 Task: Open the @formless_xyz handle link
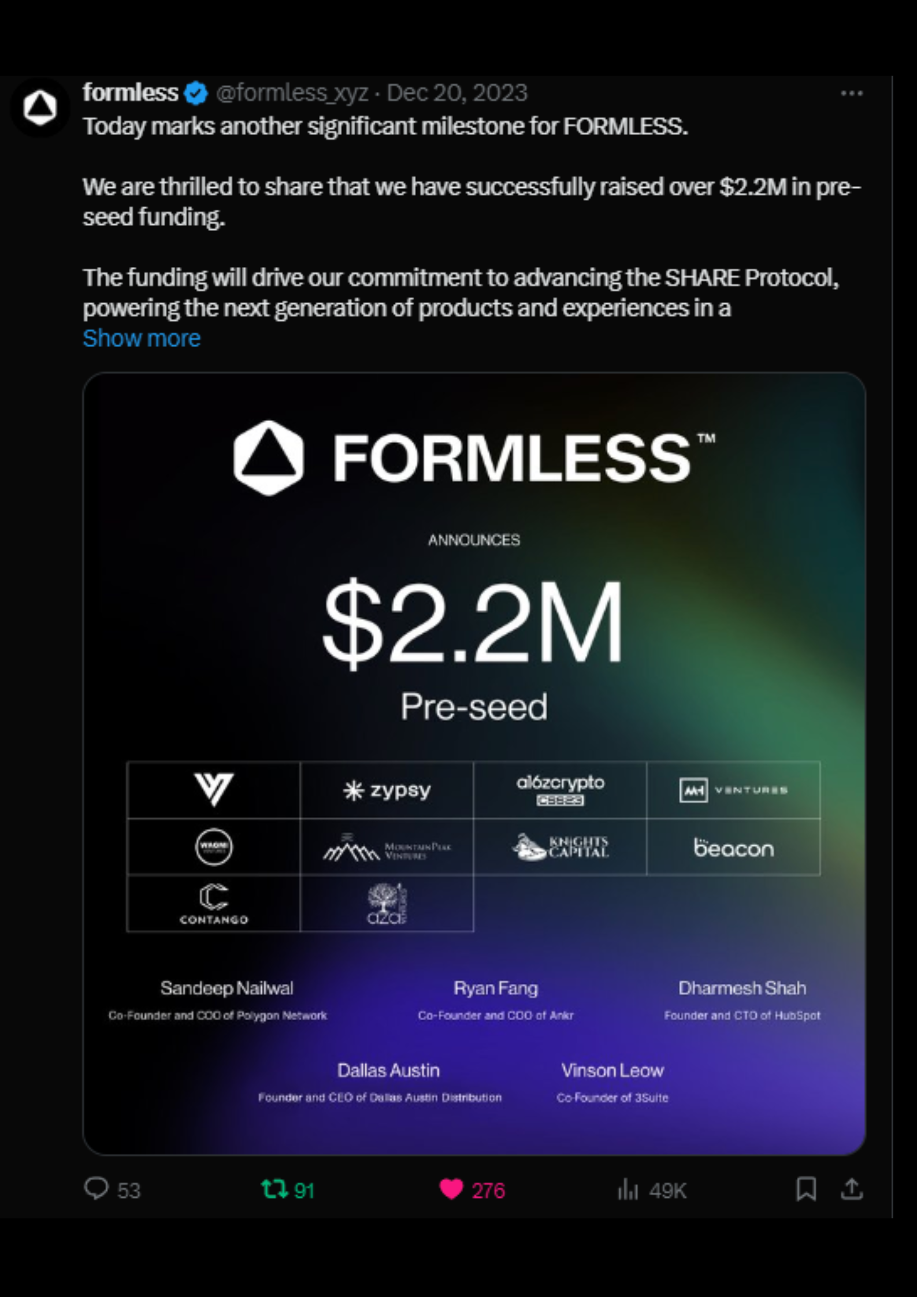click(x=292, y=93)
